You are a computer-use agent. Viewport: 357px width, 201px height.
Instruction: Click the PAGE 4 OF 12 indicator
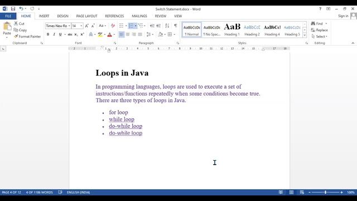click(x=11, y=192)
